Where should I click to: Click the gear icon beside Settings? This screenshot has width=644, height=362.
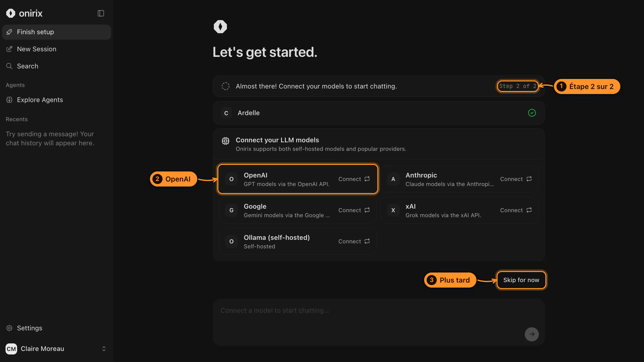point(9,328)
